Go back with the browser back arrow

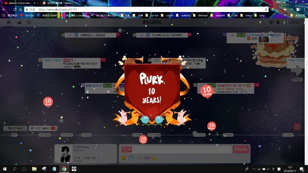click(x=4, y=9)
